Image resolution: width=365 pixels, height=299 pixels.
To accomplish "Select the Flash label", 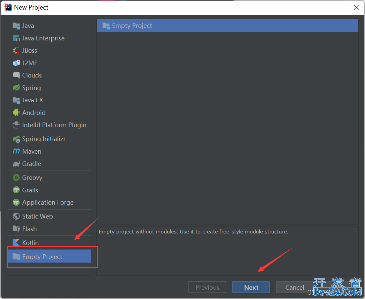I will pos(29,229).
